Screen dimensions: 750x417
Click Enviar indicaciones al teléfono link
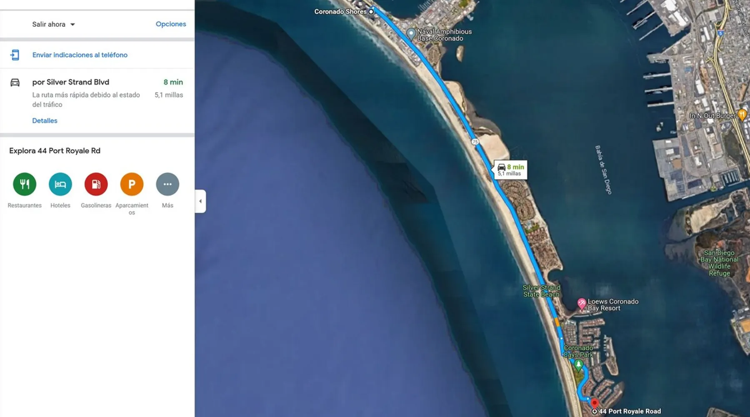[x=80, y=55]
